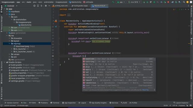Click the Make Project hammer icon
This screenshot has width=193, height=108.
113,2
